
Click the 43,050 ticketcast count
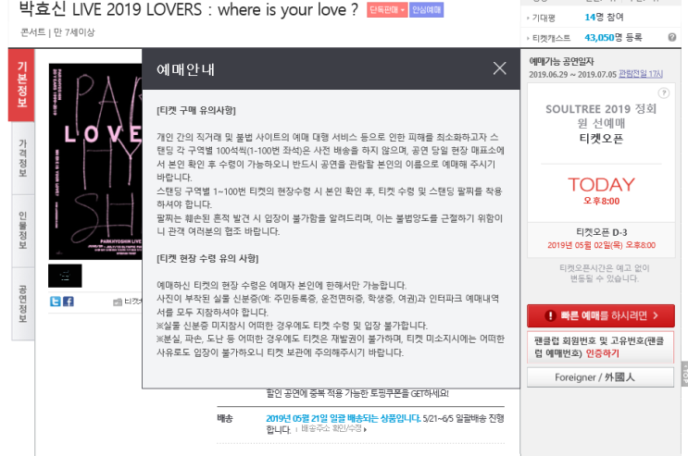point(599,38)
